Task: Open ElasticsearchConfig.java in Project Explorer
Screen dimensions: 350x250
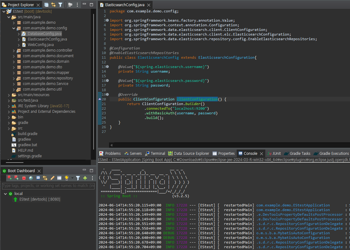Action: coord(47,39)
